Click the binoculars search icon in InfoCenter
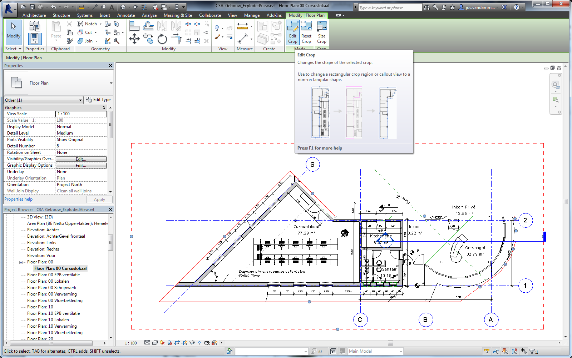Screen dimensions: 572x358 (427, 7)
